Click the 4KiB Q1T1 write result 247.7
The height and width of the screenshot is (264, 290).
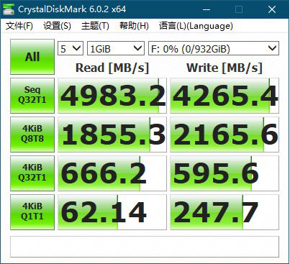[225, 212]
